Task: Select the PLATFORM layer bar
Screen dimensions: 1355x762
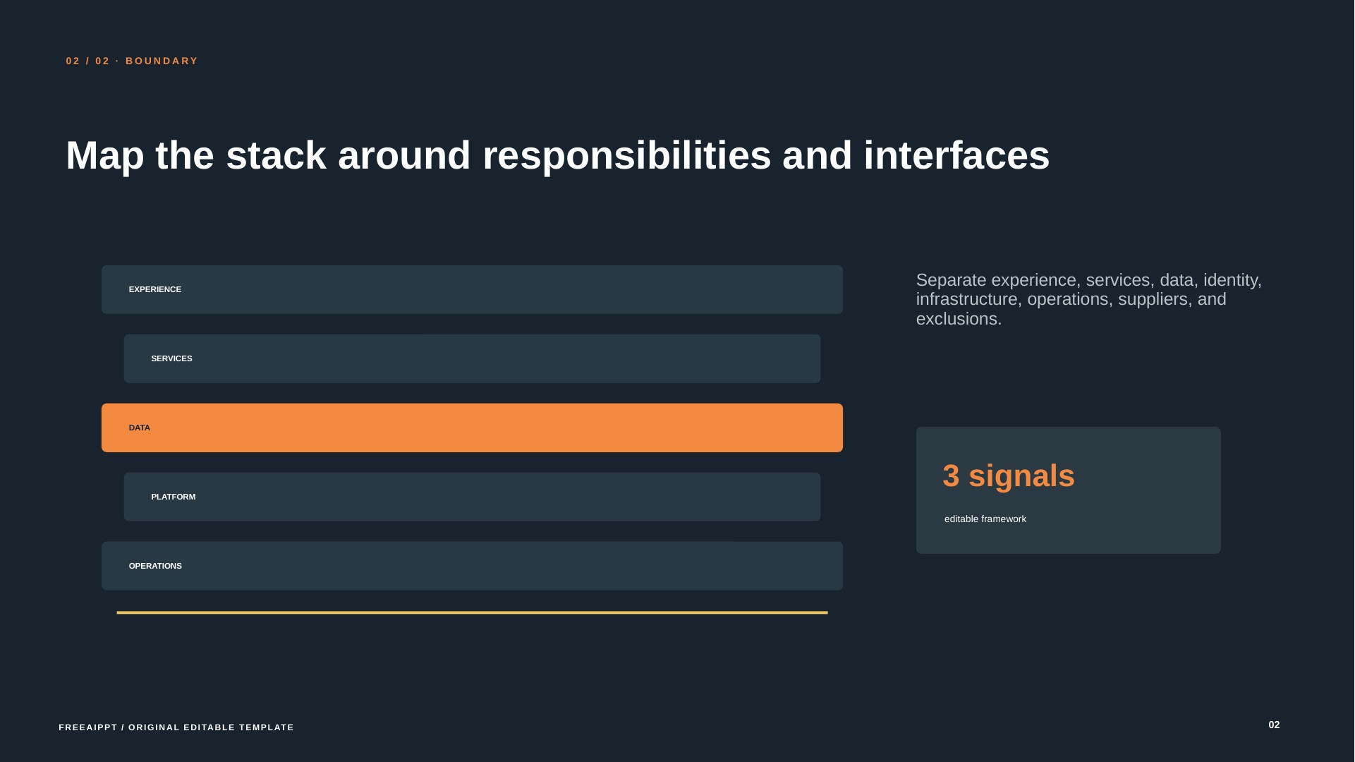Action: (472, 497)
